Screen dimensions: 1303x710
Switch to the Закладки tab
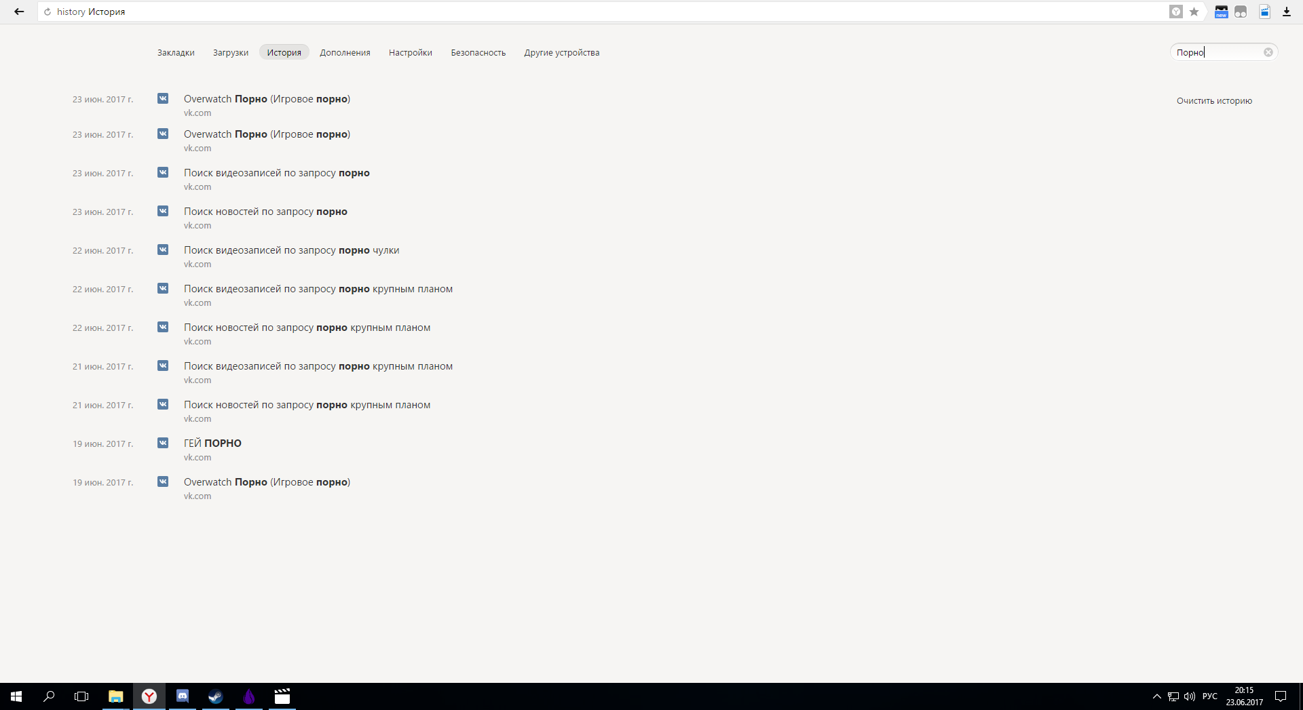coord(176,53)
